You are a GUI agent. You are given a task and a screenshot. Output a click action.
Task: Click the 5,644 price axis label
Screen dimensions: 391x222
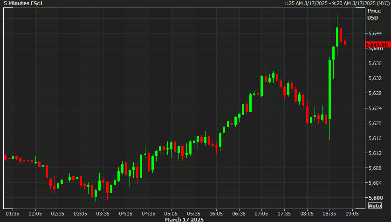click(x=375, y=34)
